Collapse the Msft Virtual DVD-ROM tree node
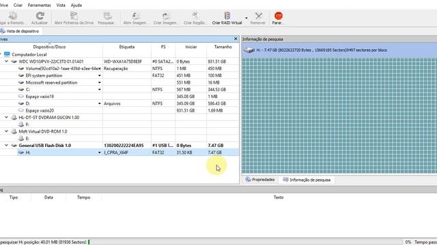Viewport: 437px width, 245px height. (6, 131)
